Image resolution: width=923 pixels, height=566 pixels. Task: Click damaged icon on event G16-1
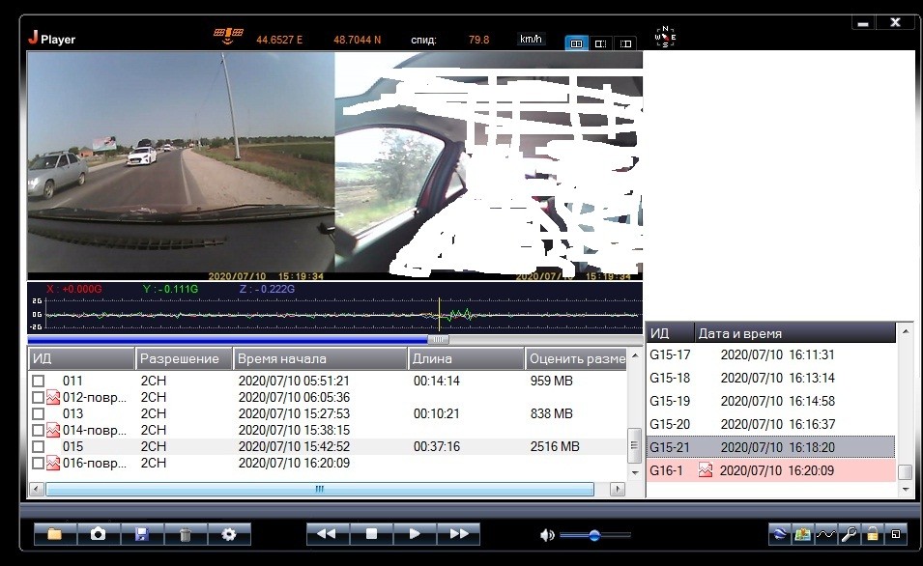(x=706, y=470)
